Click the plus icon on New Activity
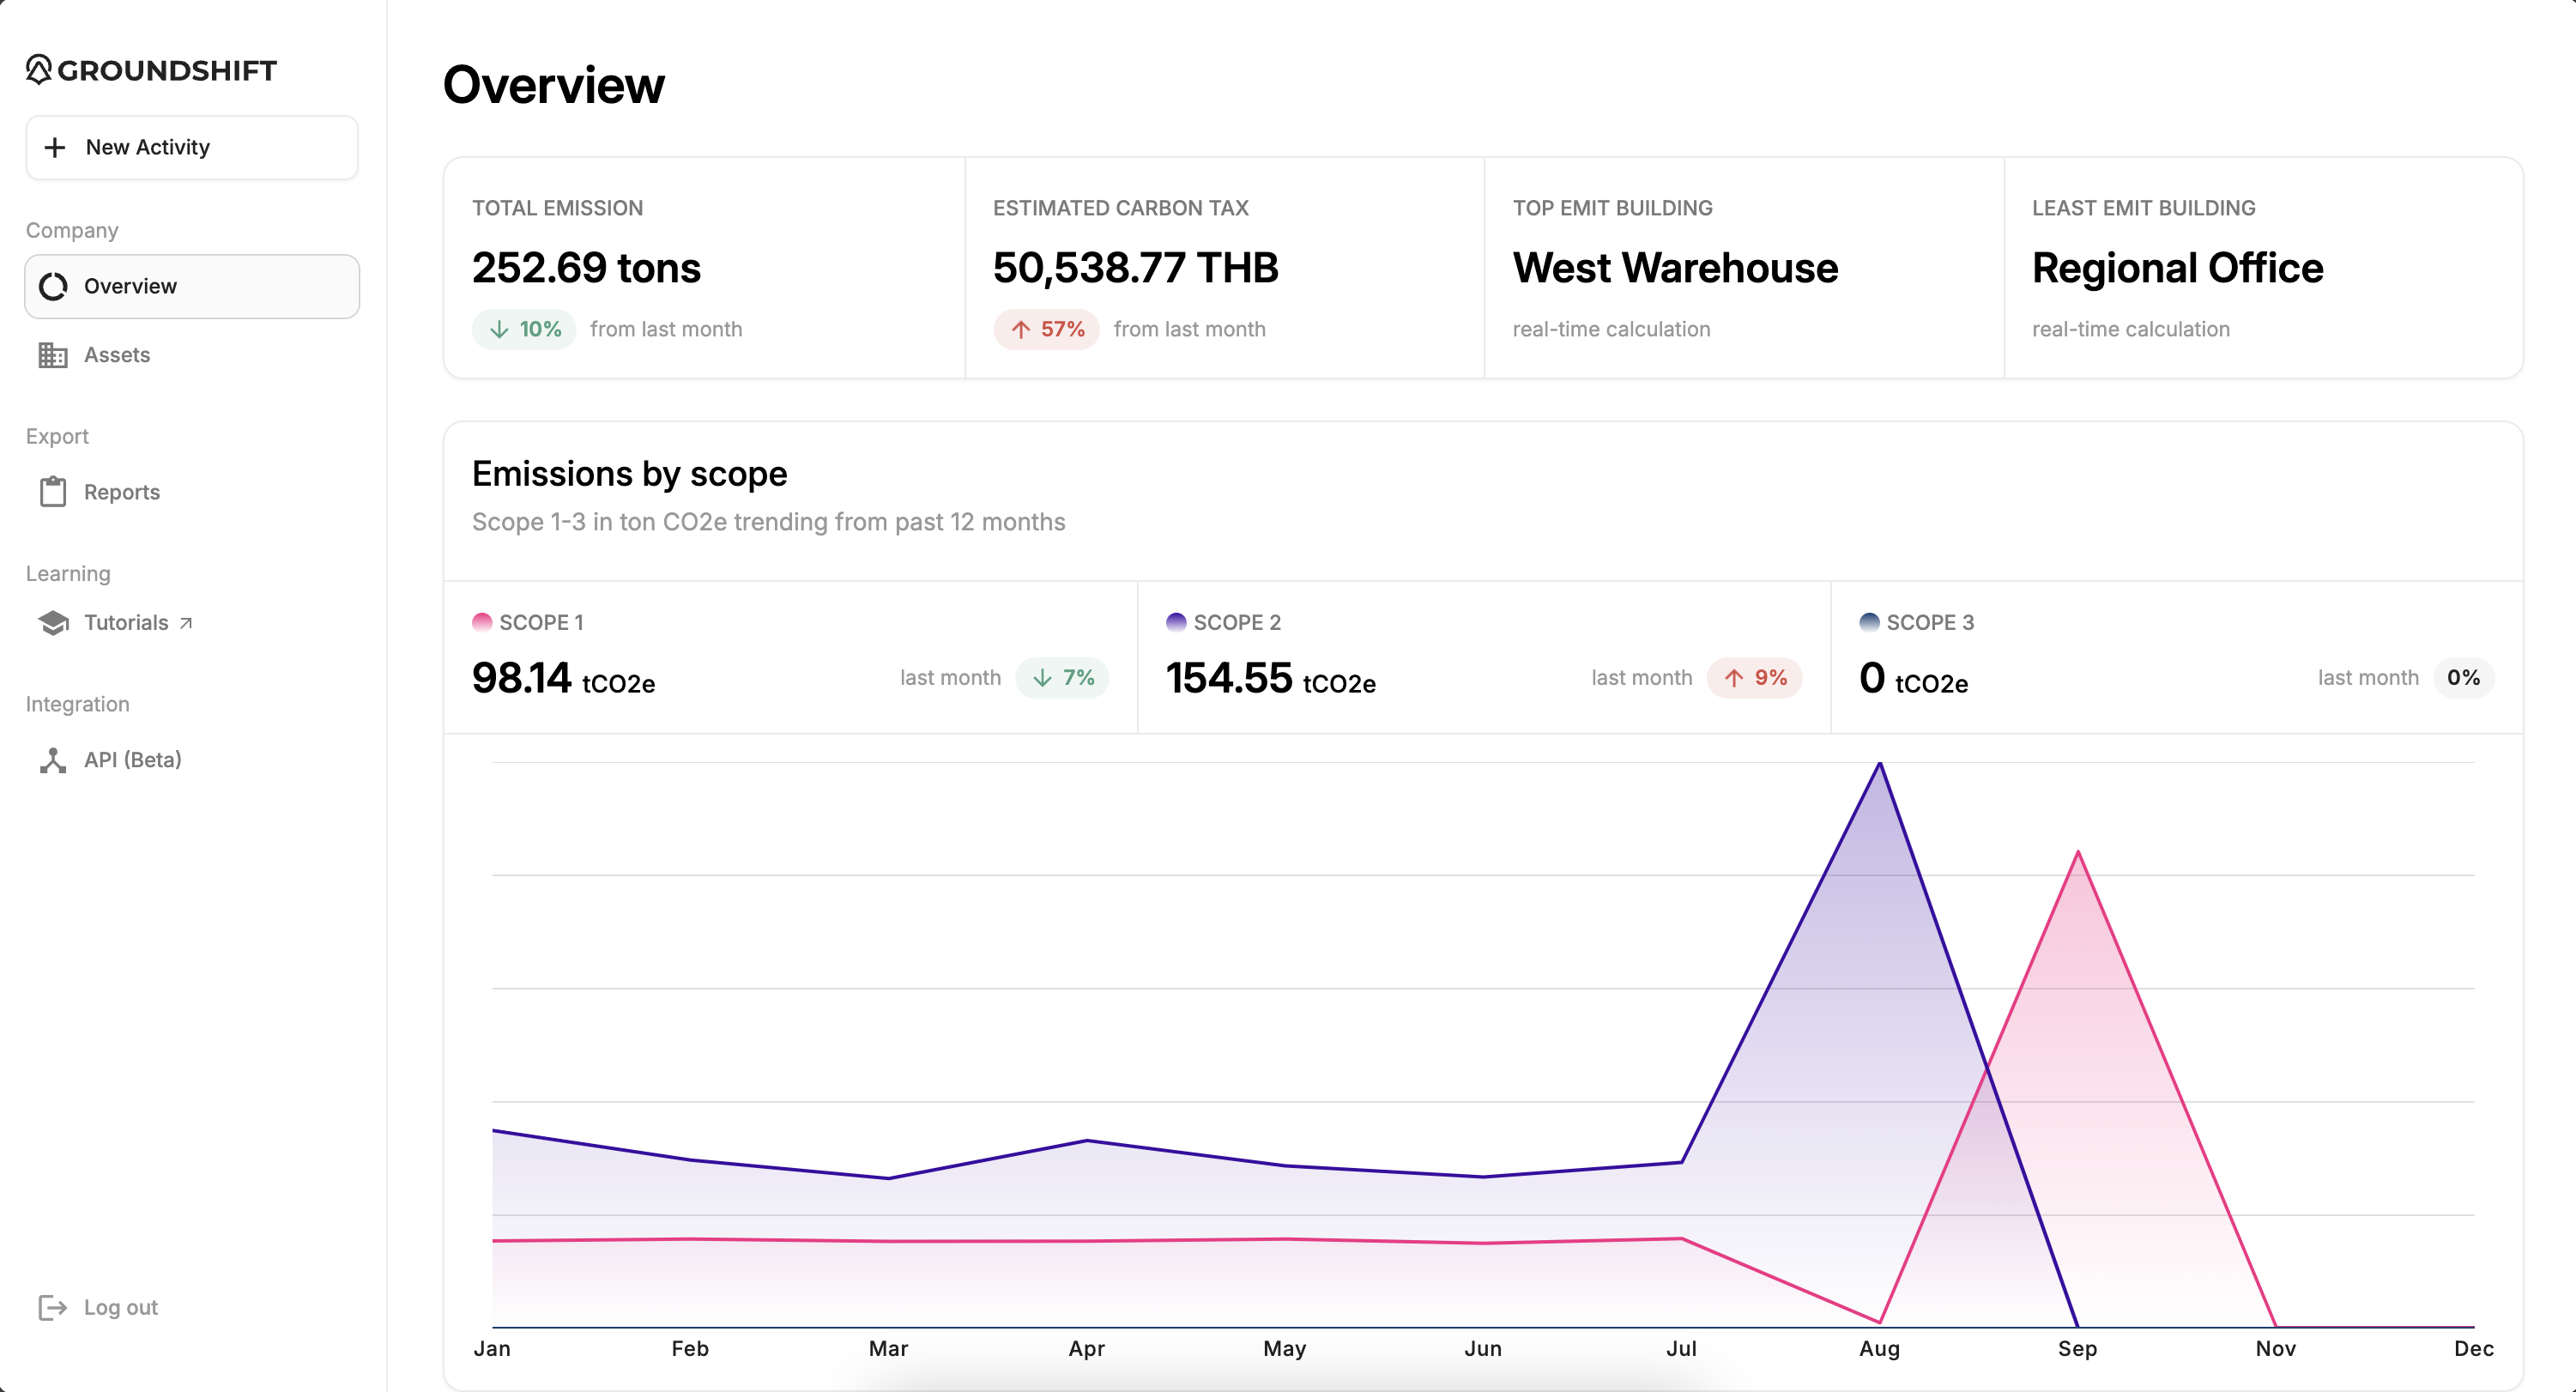Screen dimensions: 2576x1392 click(x=55, y=147)
